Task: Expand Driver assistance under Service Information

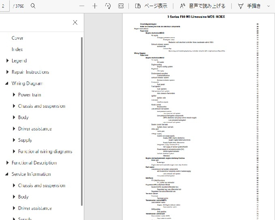Action: point(14,208)
